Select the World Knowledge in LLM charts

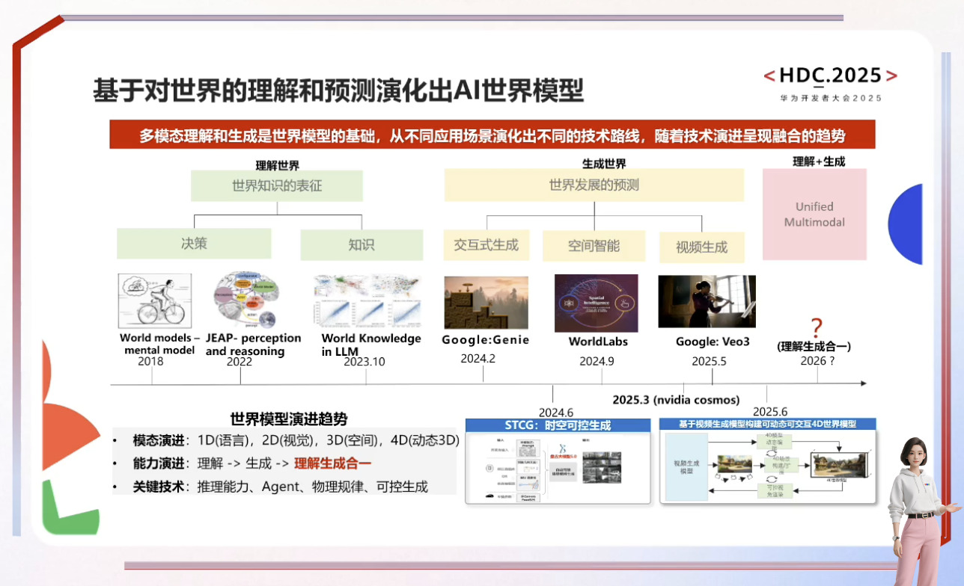pos(367,302)
